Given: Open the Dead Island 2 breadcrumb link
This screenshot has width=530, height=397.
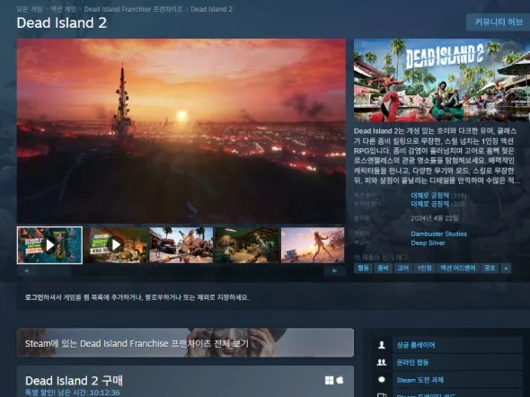Looking at the screenshot, I should [212, 9].
